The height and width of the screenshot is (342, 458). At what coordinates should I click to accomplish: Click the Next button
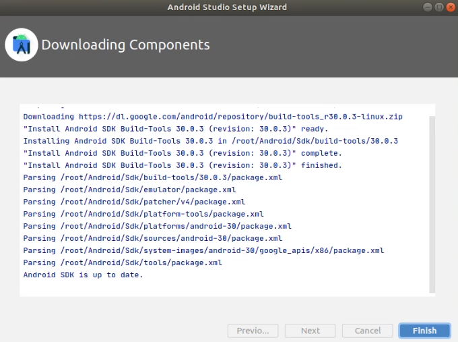(310, 331)
